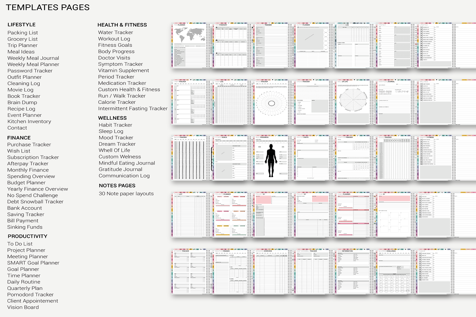
Task: Open the Goals Planner page thumbnail
Action: pyautogui.click(x=354, y=215)
